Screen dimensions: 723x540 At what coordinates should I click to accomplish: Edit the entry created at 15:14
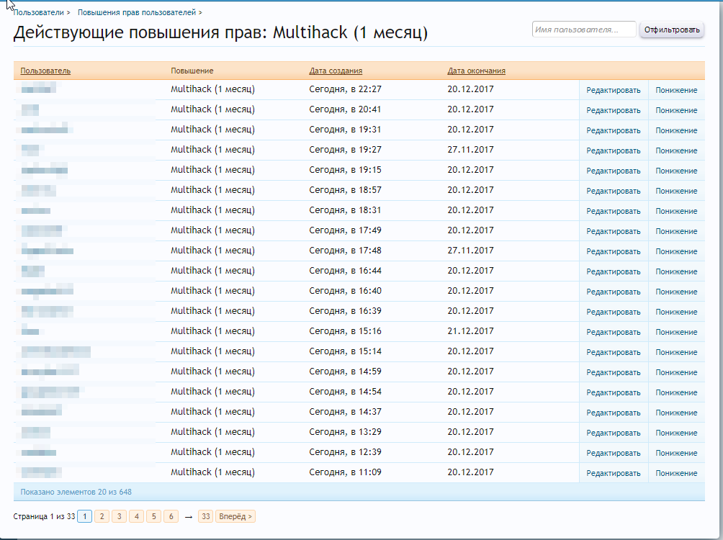[x=614, y=352]
